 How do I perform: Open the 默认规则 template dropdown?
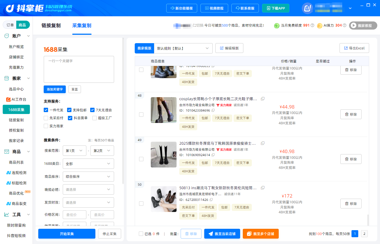point(183,48)
